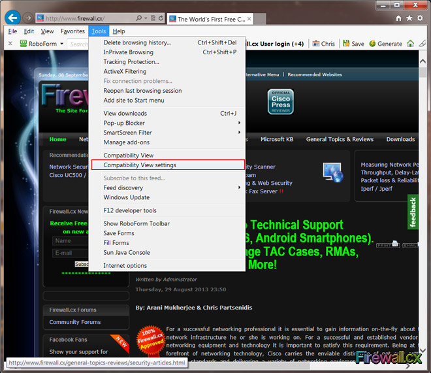Click the browser tab The World's First Free C...

click(210, 19)
